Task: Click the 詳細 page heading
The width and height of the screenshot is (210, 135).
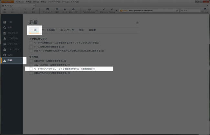Action: [x=33, y=22]
